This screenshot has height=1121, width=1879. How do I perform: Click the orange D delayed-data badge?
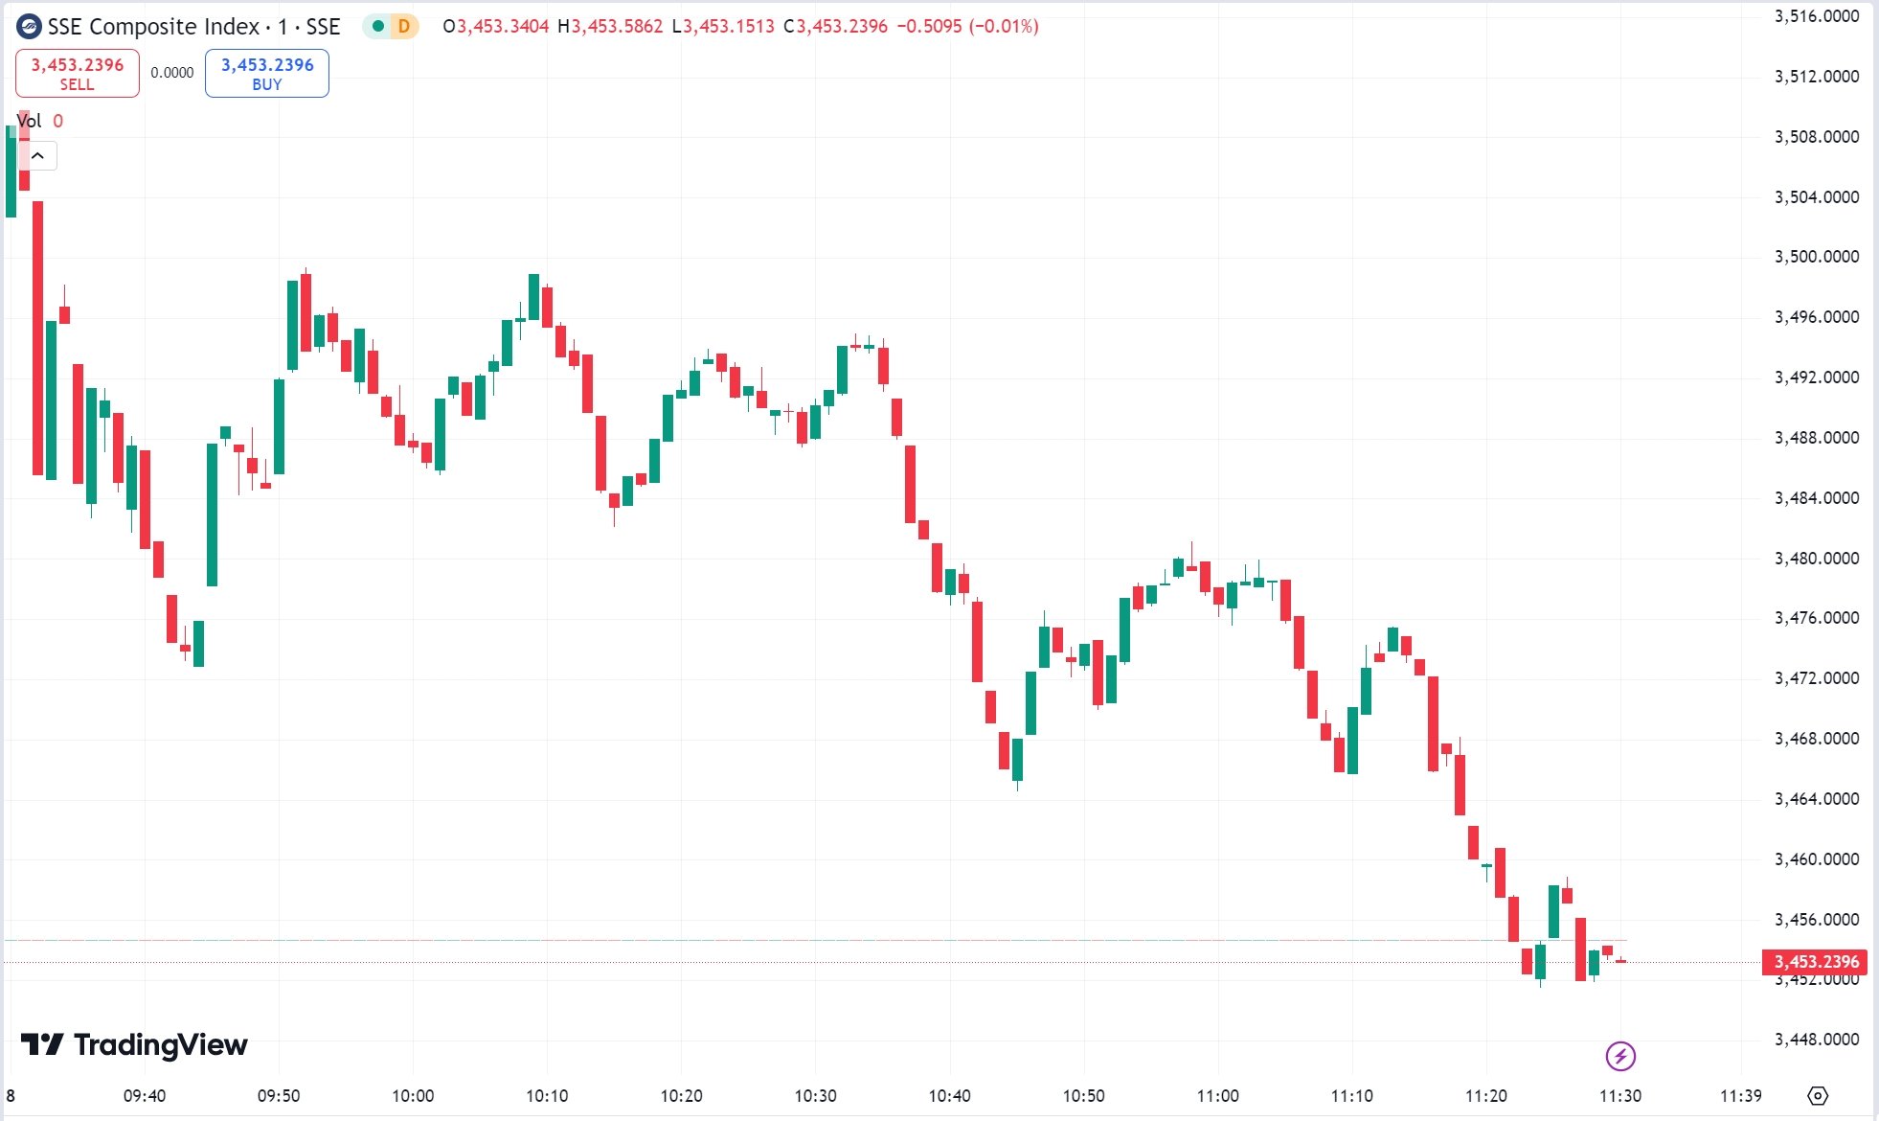[x=404, y=27]
